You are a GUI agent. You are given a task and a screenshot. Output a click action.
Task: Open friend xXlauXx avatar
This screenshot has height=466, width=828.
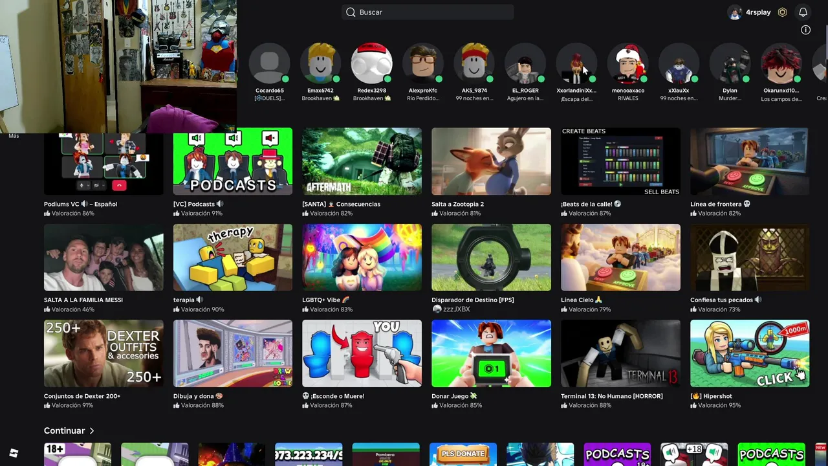click(x=679, y=63)
